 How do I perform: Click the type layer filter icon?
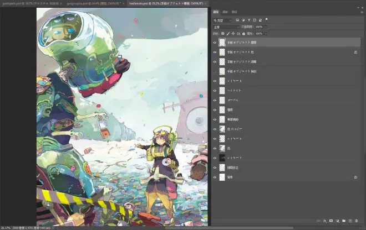(250, 20)
